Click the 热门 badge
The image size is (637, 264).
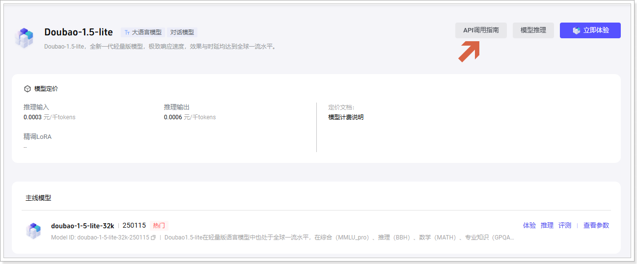tap(159, 226)
